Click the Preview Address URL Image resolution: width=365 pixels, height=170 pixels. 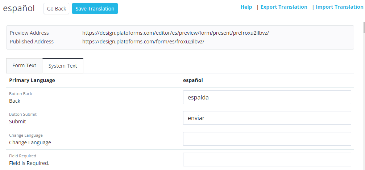[175, 33]
